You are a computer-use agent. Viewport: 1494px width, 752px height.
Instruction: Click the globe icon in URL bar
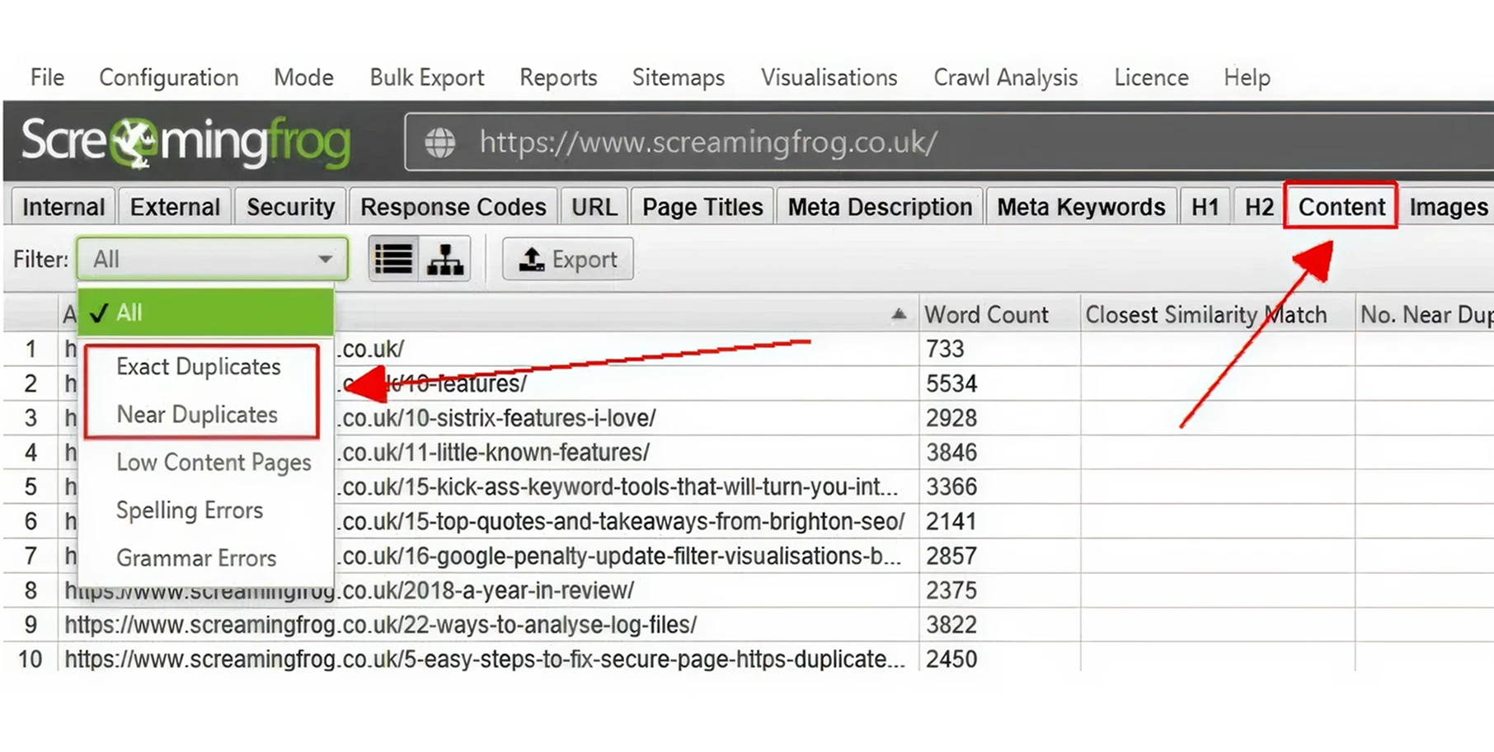tap(439, 143)
